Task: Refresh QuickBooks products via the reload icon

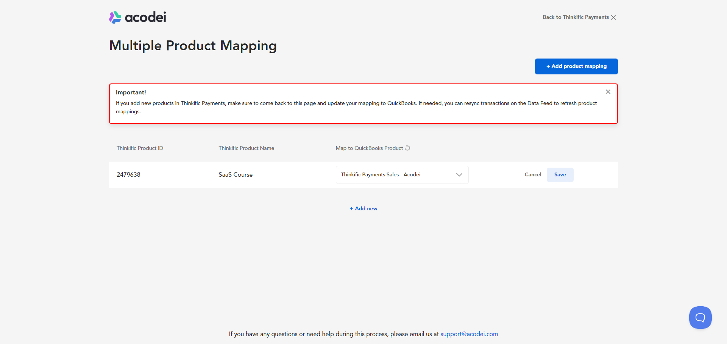Action: [x=407, y=148]
